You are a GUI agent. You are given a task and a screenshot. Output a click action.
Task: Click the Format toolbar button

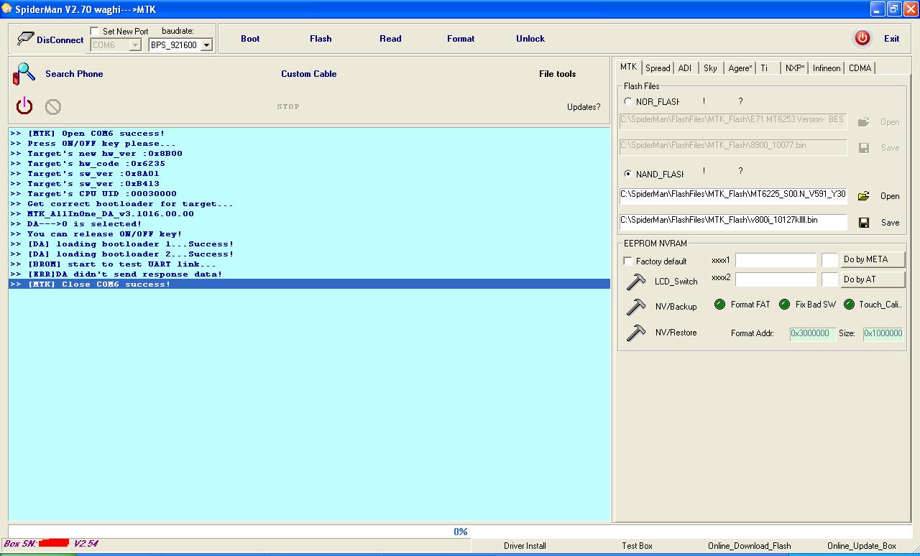[461, 39]
